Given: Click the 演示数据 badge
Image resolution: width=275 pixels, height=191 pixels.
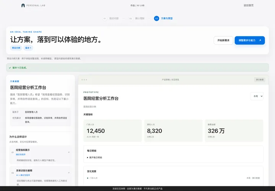Looking at the screenshot, I should click(x=260, y=79).
